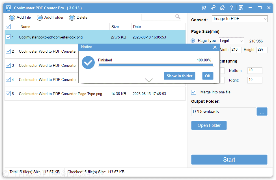Click the Delete button in toolbar

click(78, 18)
